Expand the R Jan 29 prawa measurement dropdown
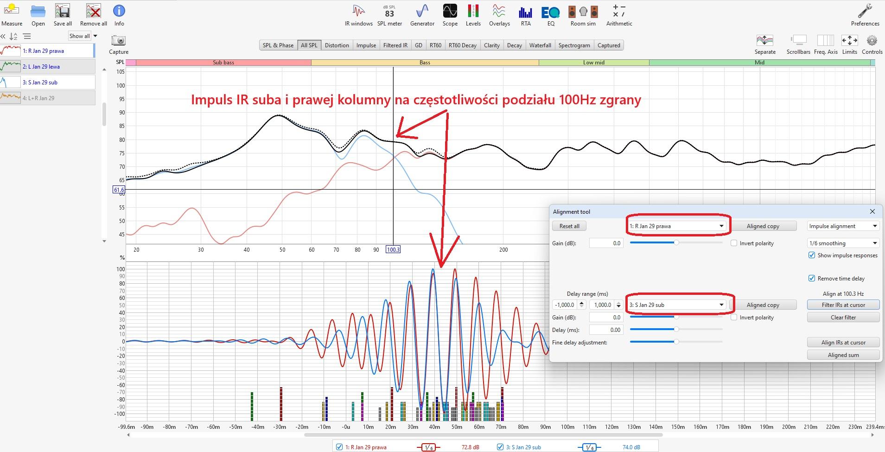 coord(721,226)
